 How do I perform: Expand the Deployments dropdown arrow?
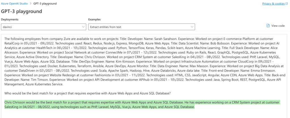(83, 27)
